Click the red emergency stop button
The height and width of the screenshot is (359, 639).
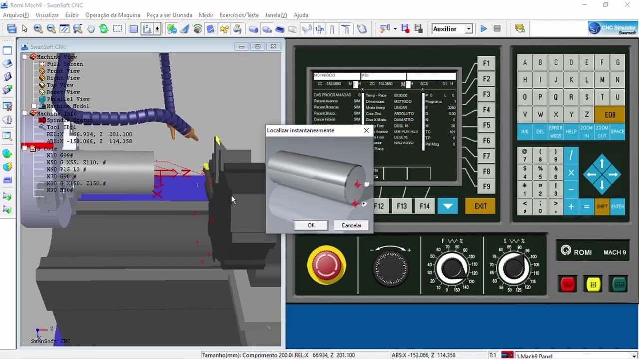(x=326, y=264)
